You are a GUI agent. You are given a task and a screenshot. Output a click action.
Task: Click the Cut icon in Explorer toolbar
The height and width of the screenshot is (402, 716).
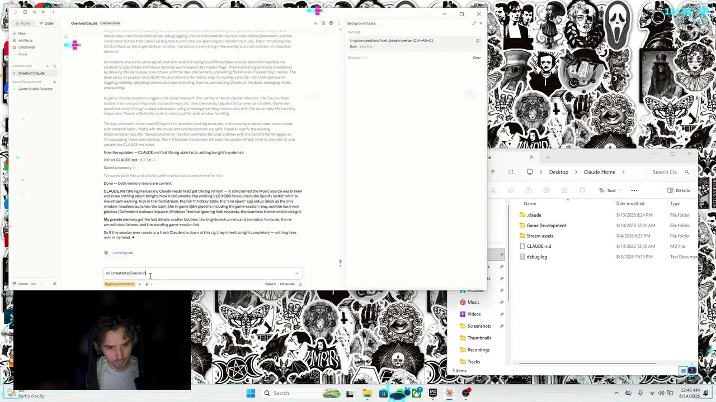(493, 190)
